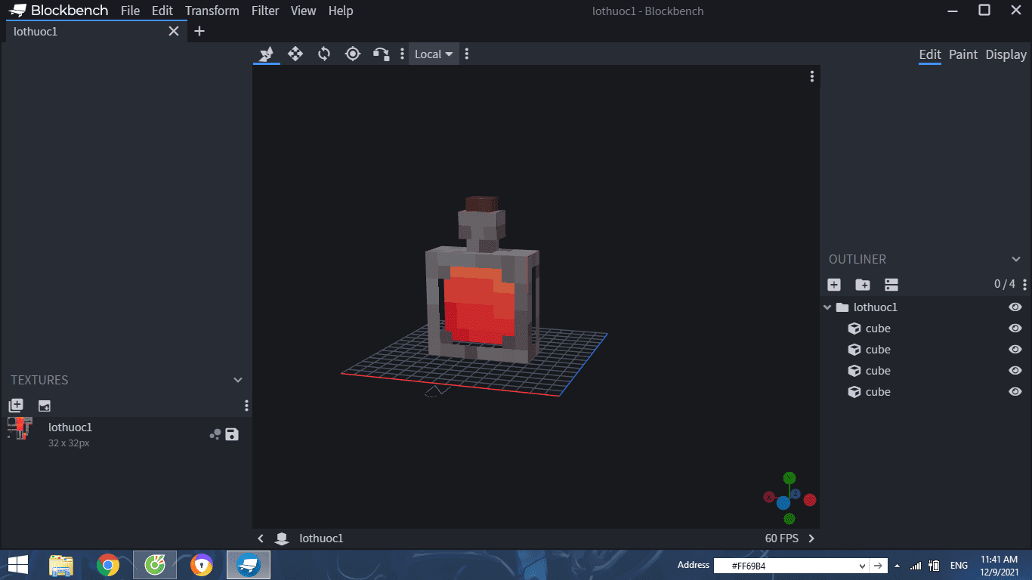The width and height of the screenshot is (1032, 580).
Task: Collapse the Textures panel chevron
Action: tap(238, 380)
